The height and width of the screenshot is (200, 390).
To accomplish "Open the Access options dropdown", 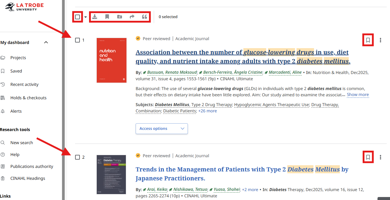I will pos(161,129).
